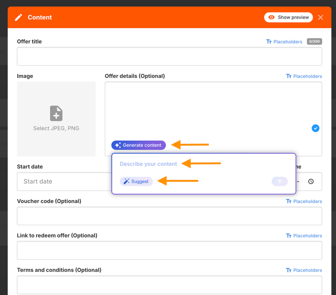
Task: Click the blue checkmark in Offer details
Action: pyautogui.click(x=315, y=128)
